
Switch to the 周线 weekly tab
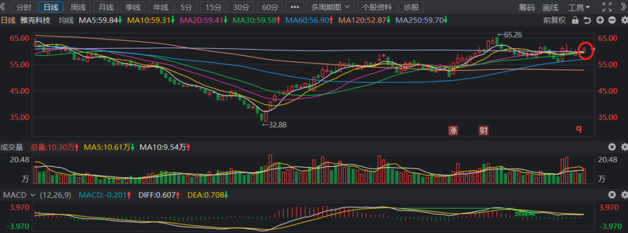pyautogui.click(x=78, y=8)
